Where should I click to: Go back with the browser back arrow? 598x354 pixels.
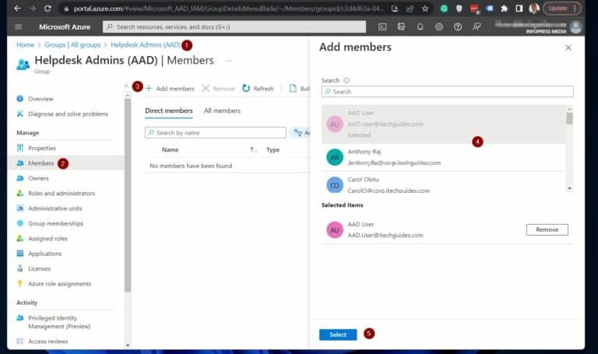(x=18, y=9)
